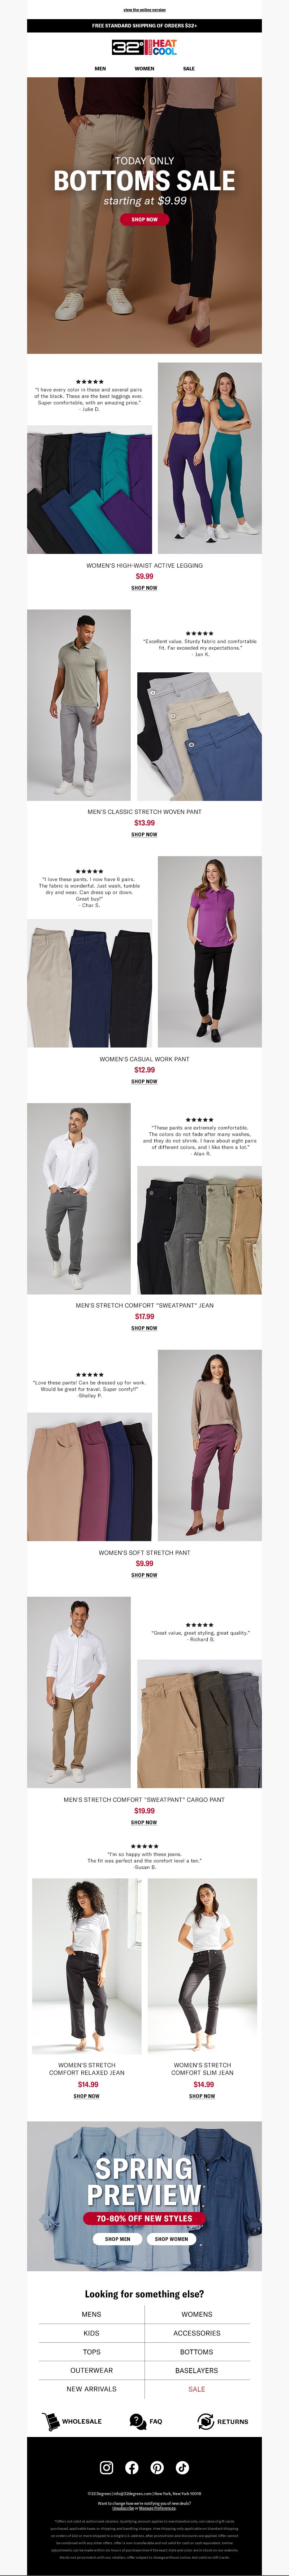The image size is (289, 2576).
Task: Select the red SALE link in the category list
Action: [197, 2389]
